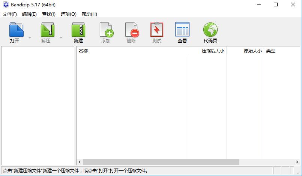Viewport: 302px width, 176px height.
Task: Click the 新建 (New archive) icon
Action: [78, 30]
